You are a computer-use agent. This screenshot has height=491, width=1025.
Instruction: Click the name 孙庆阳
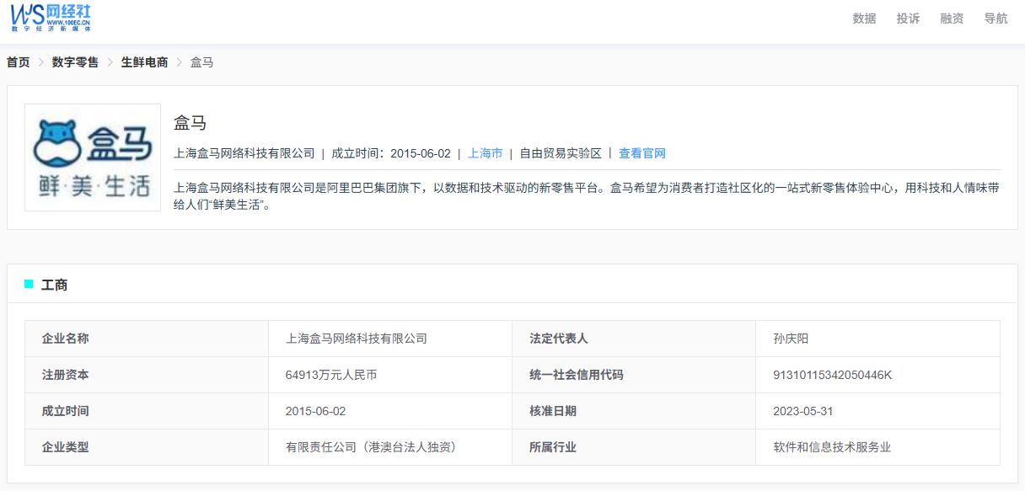click(791, 339)
